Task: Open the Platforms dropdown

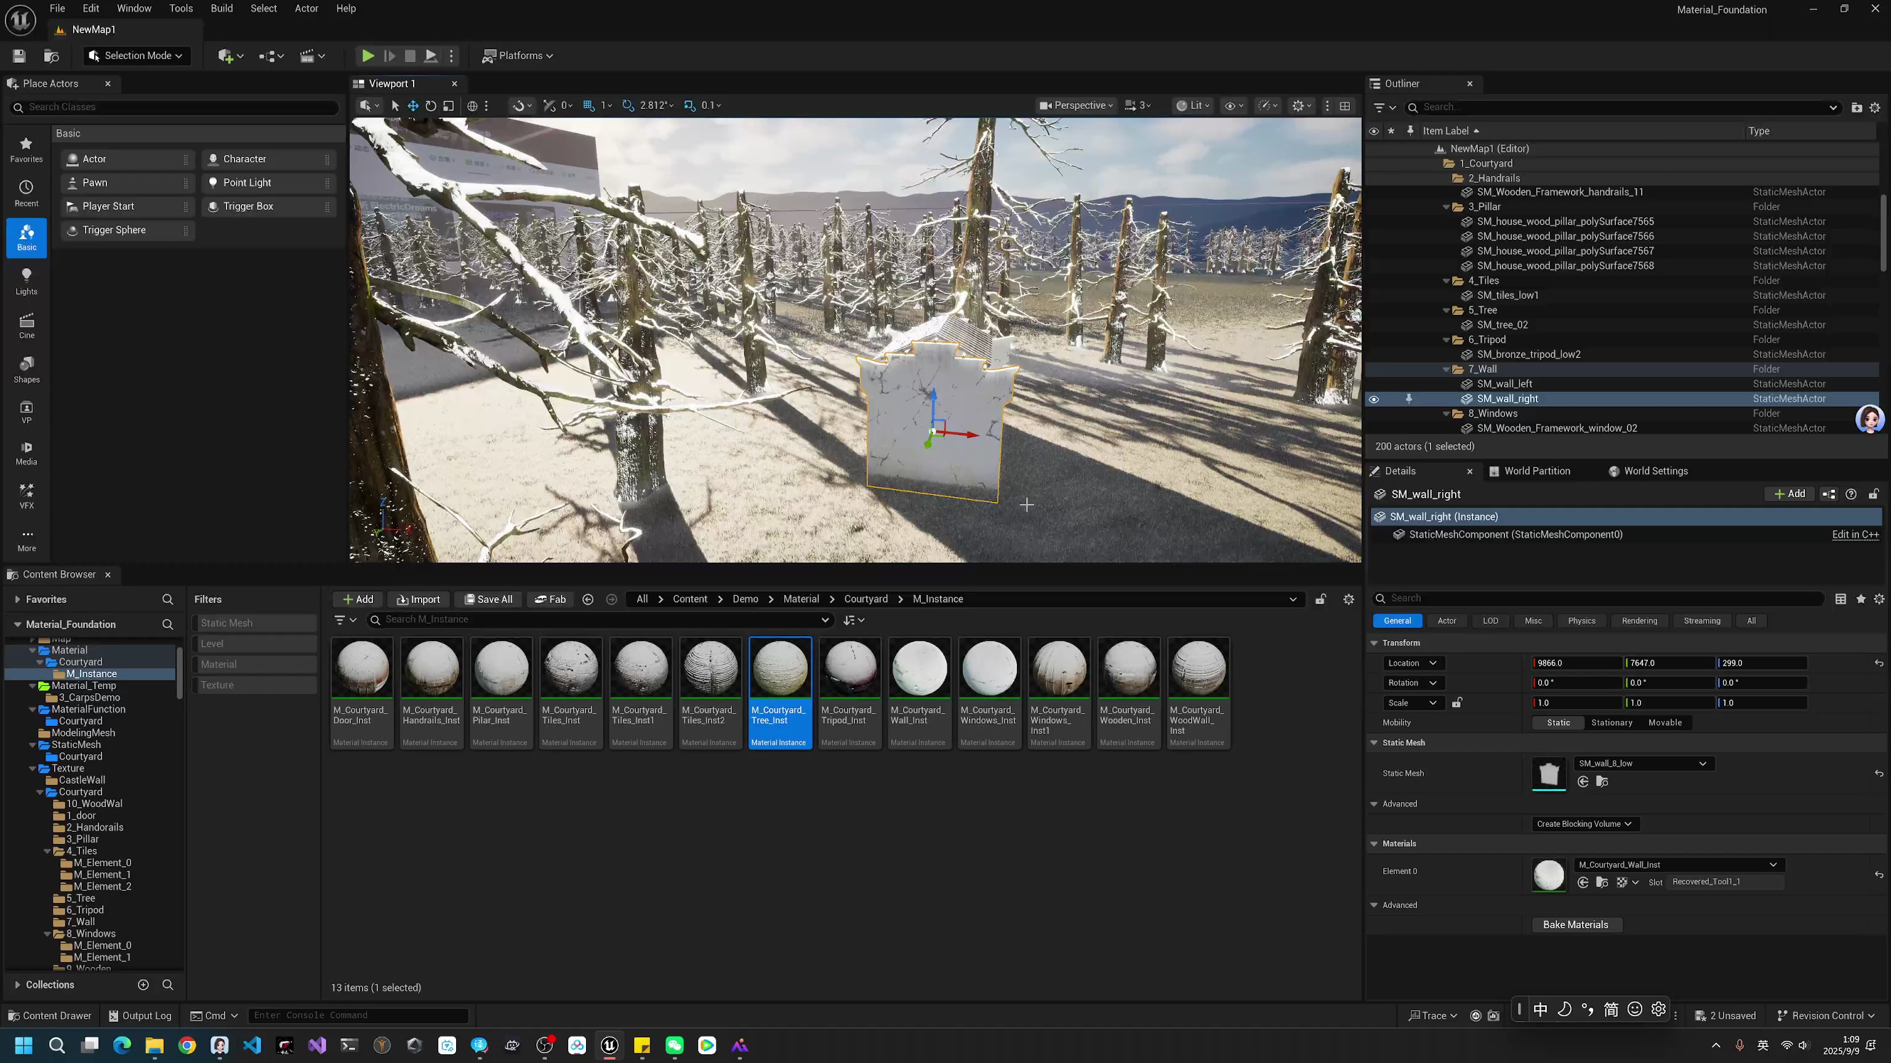Action: (x=518, y=56)
